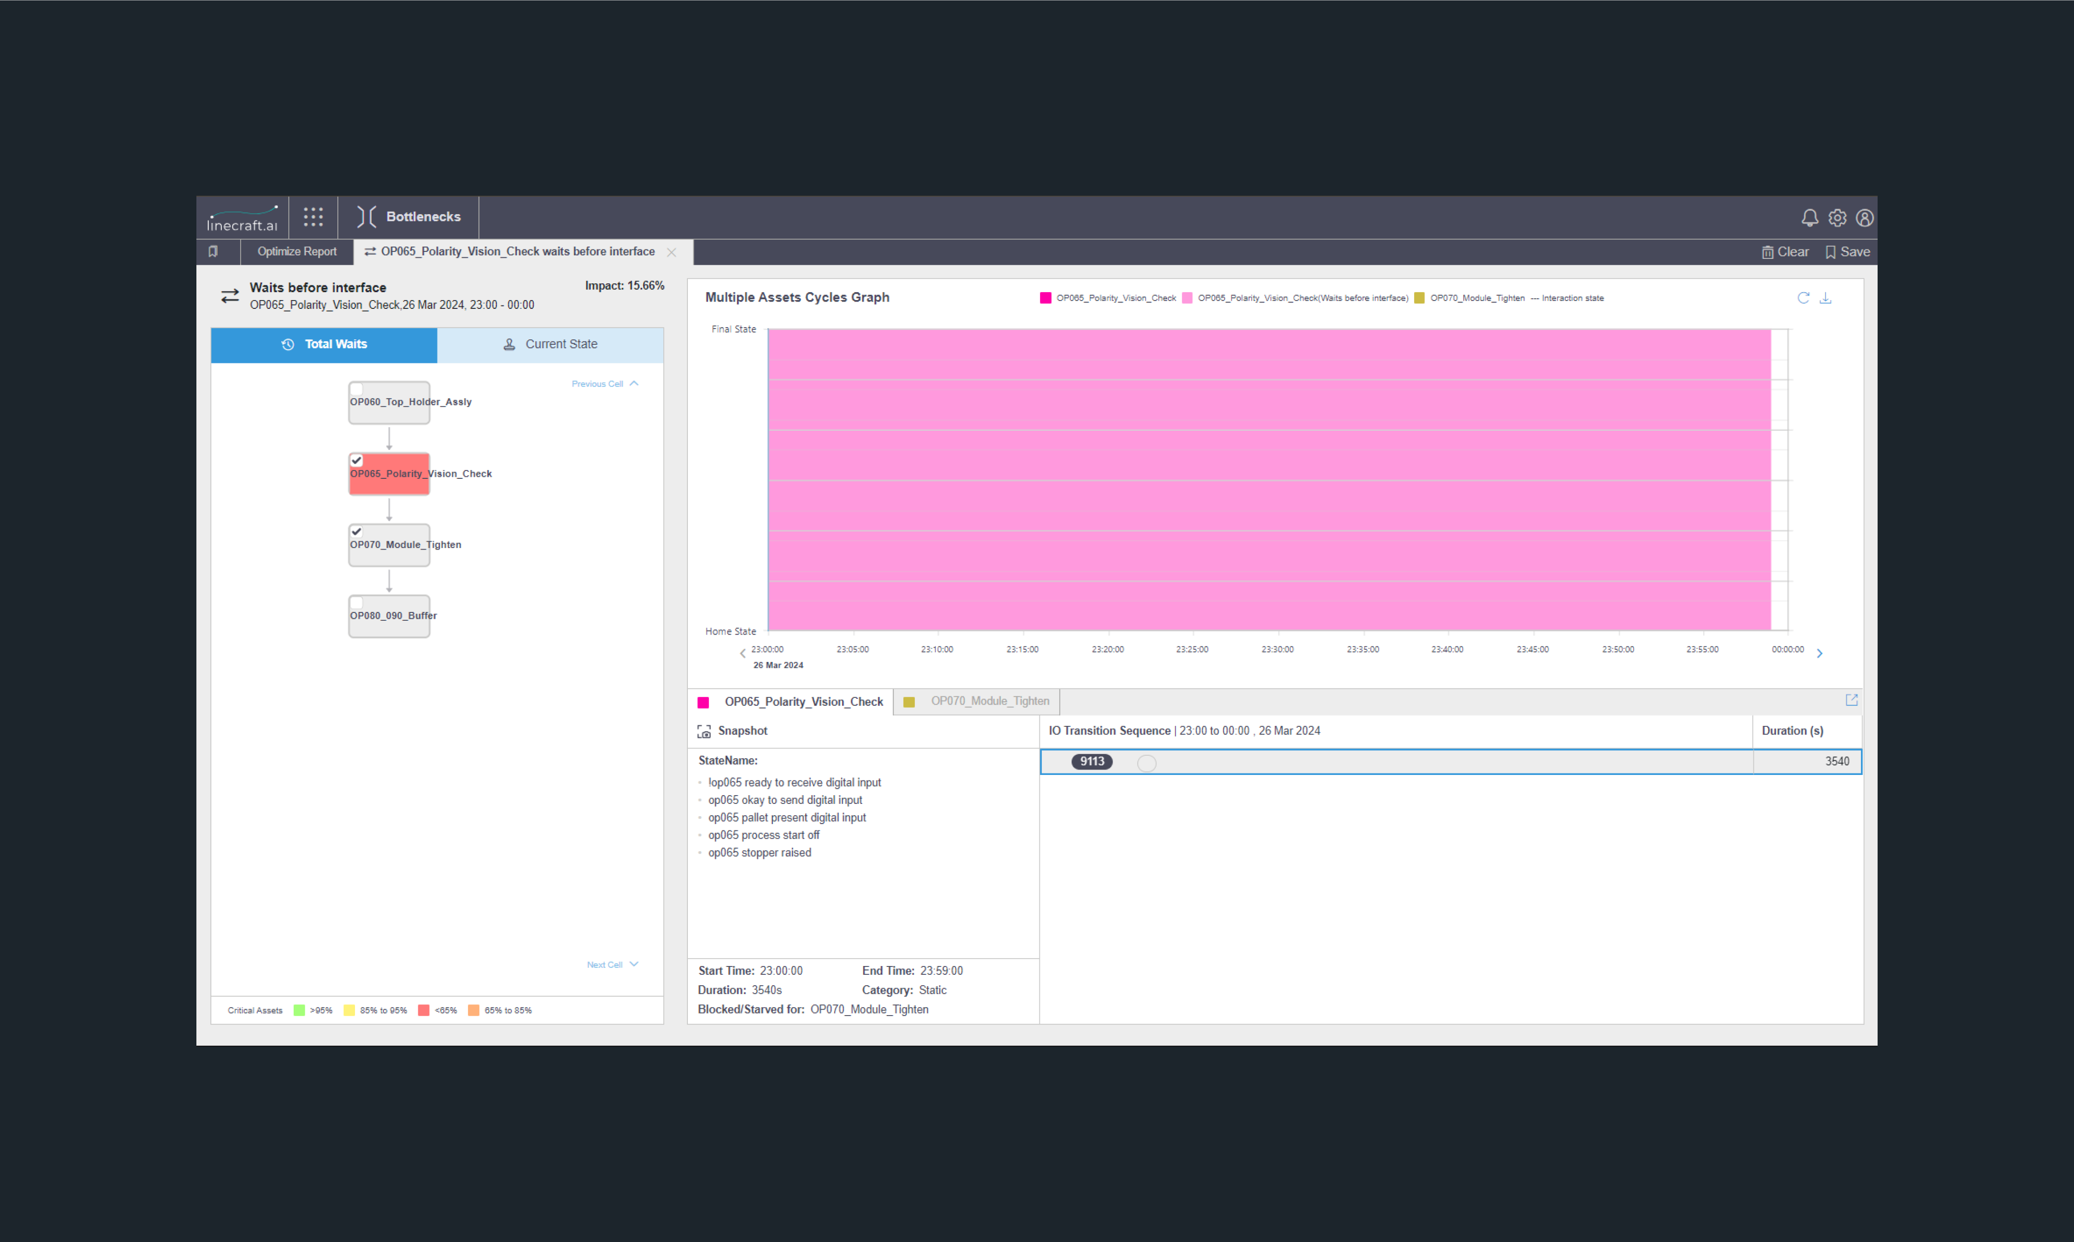Viewport: 2074px width, 1242px height.
Task: Toggle the Interaction state legend entry
Action: click(x=1567, y=298)
